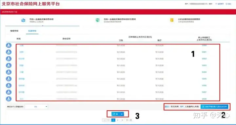Click salary value 5007
The height and width of the screenshot is (125, 236).
click(x=204, y=92)
